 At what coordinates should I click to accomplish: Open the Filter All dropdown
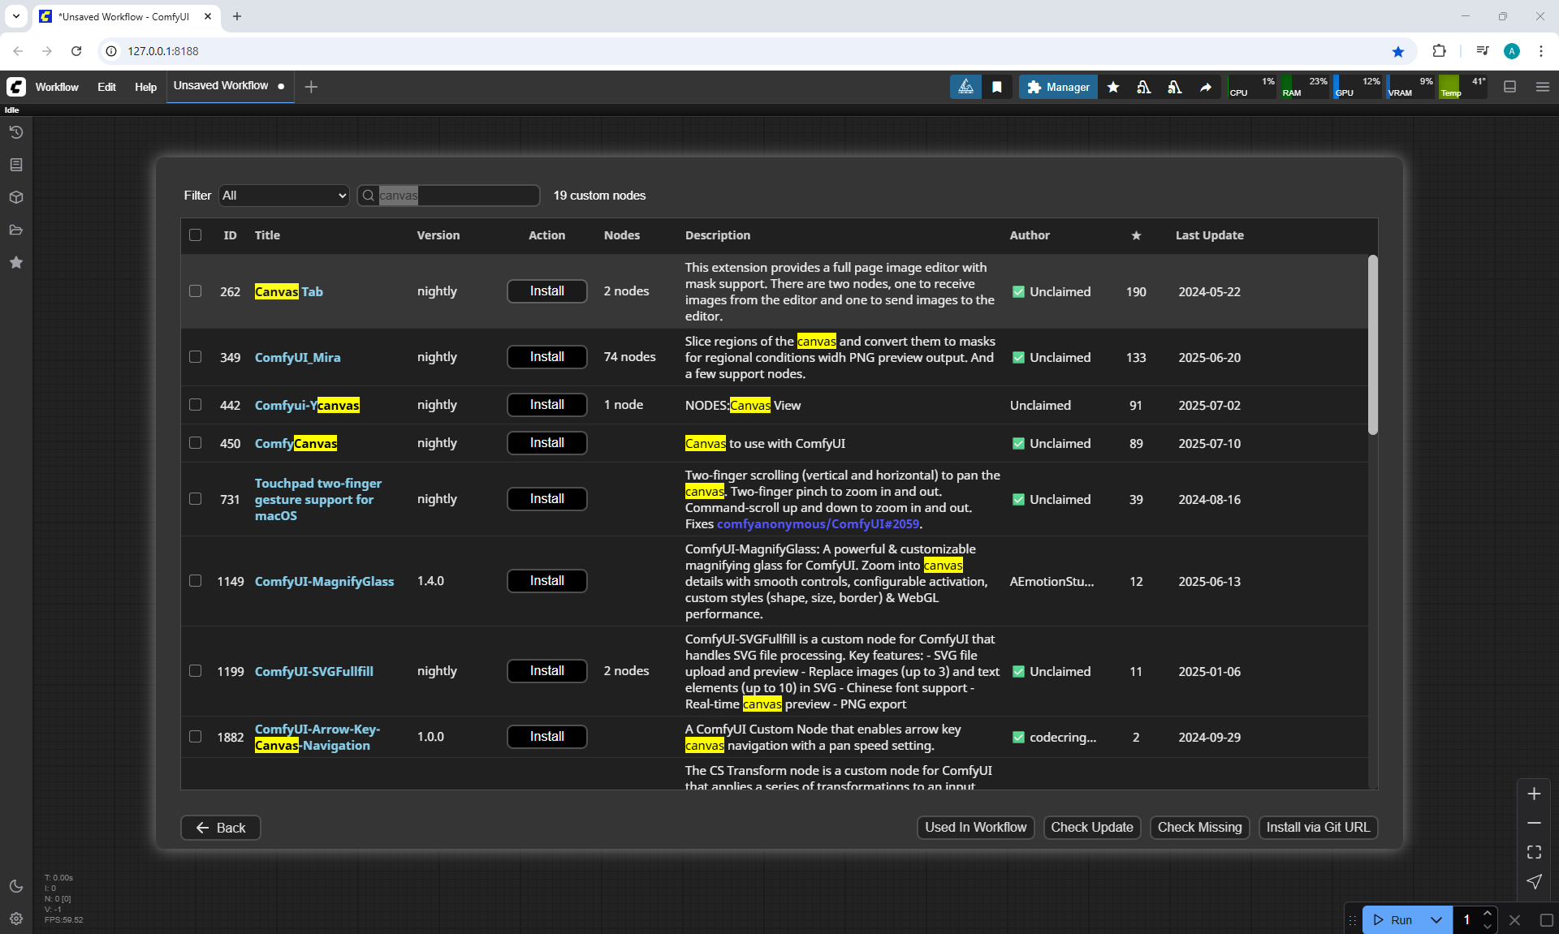(283, 196)
